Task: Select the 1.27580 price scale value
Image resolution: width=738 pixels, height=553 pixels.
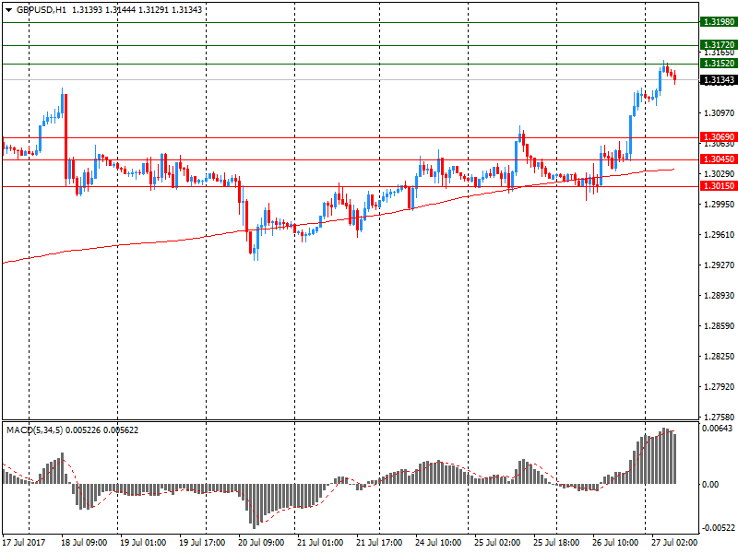Action: pos(719,418)
